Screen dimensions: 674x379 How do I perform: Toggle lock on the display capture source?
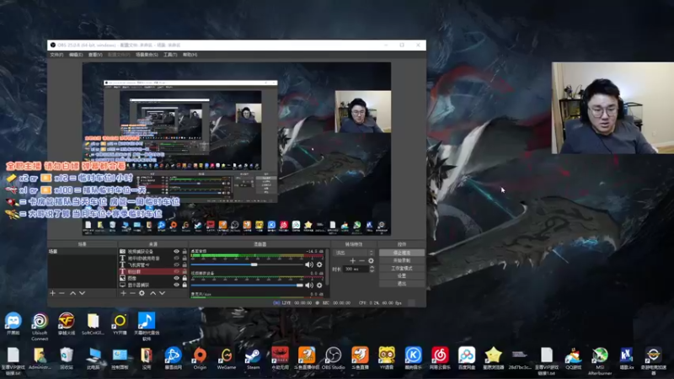pos(185,285)
